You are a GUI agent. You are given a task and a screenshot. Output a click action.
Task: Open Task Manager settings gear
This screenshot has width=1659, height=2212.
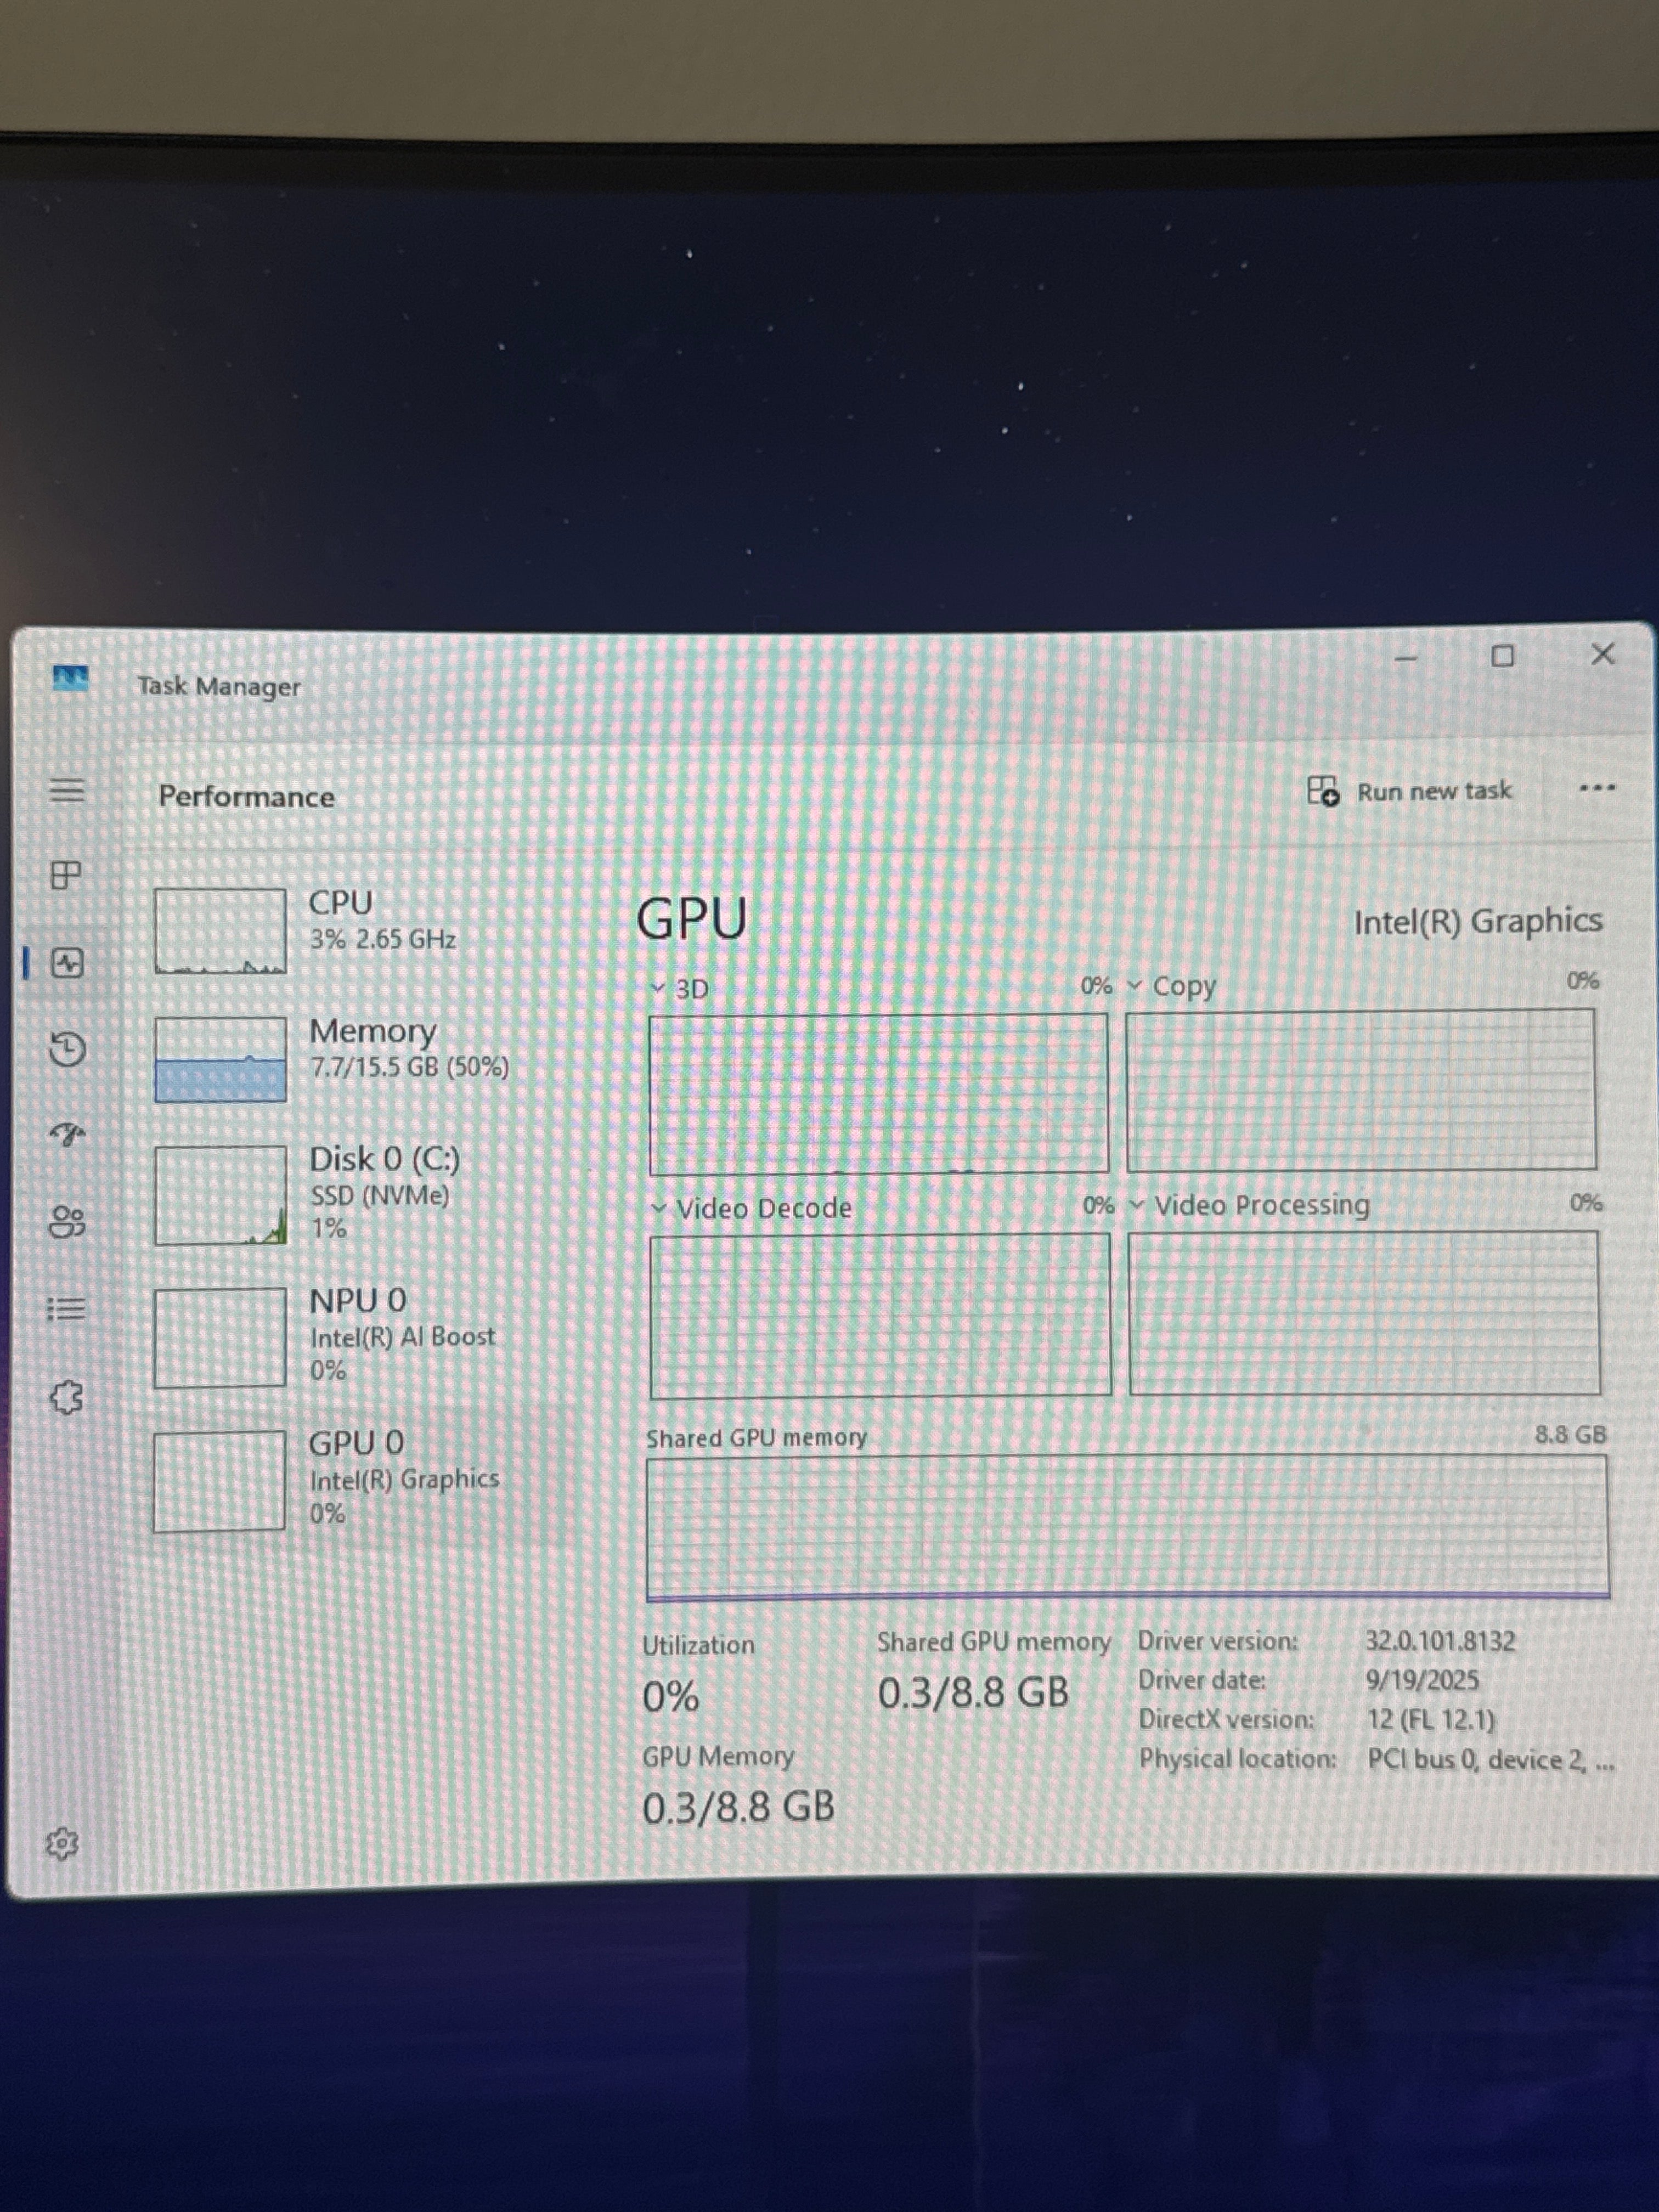(62, 1843)
